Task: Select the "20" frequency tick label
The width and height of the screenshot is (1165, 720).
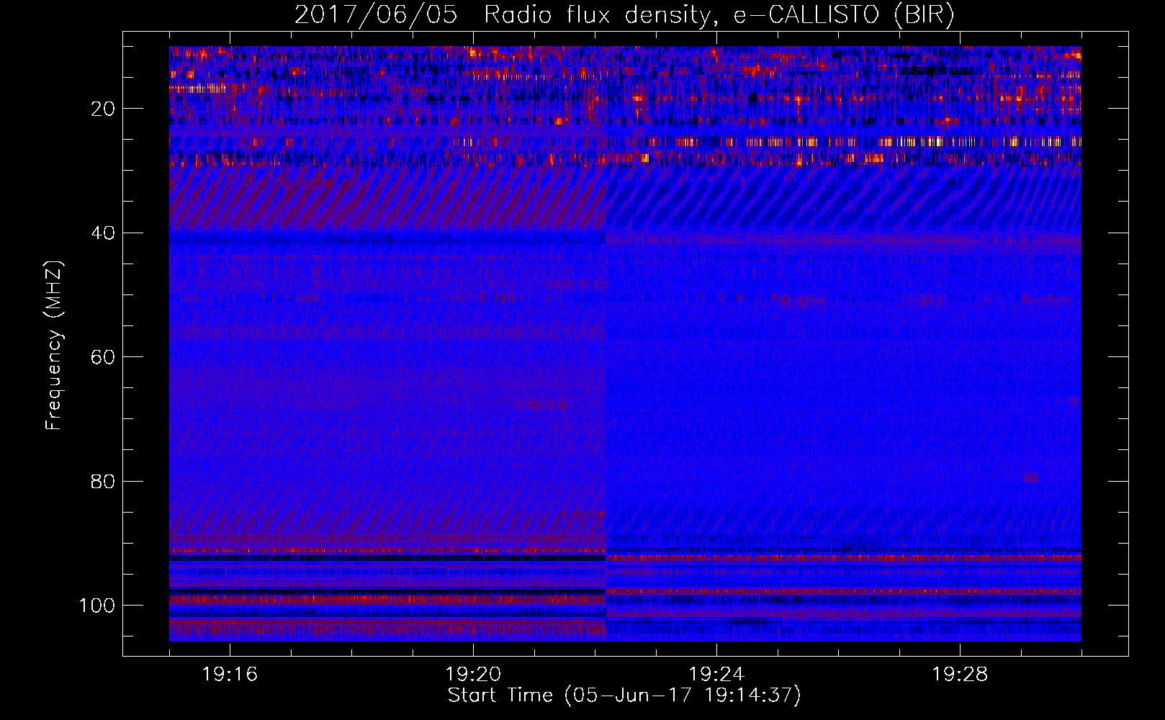Action: [x=103, y=109]
